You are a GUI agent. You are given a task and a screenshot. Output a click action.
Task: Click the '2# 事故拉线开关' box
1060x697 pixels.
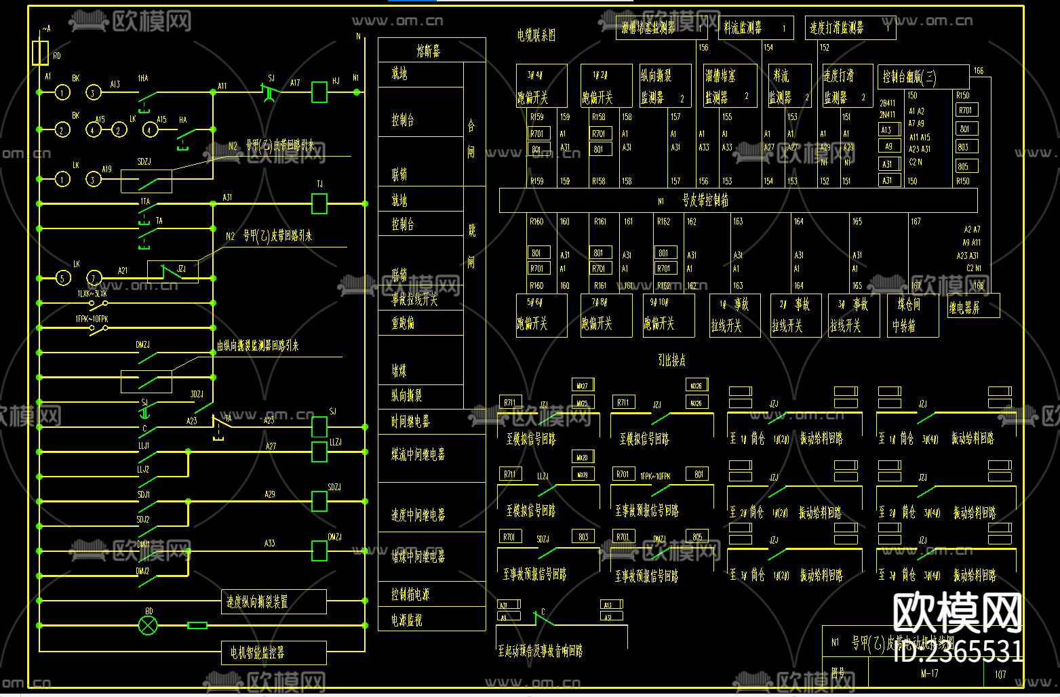tap(796, 315)
